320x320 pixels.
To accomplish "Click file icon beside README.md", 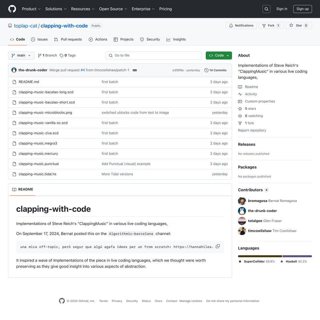I will [14, 82].
